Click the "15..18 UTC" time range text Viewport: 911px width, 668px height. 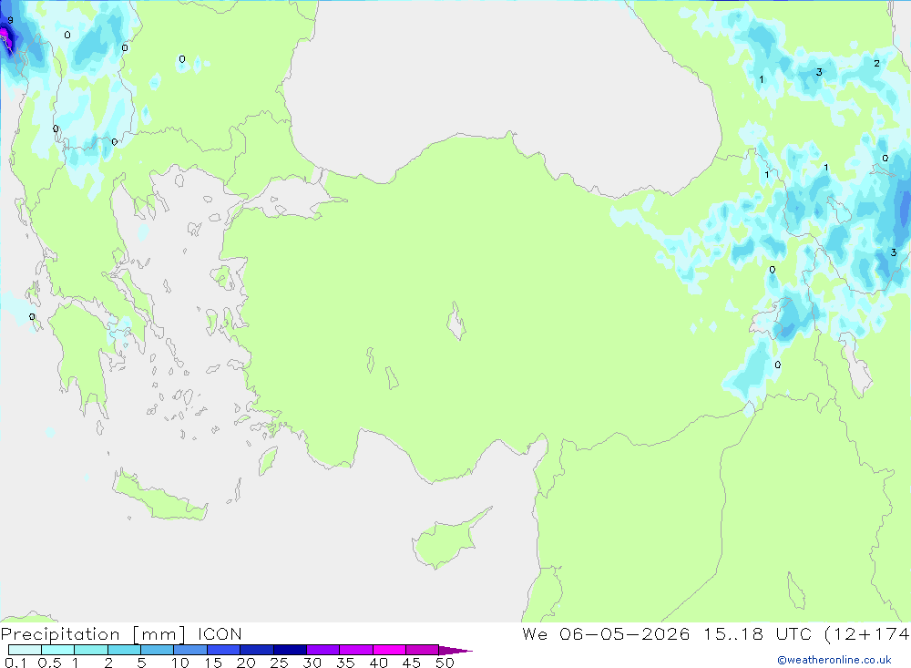pyautogui.click(x=757, y=633)
